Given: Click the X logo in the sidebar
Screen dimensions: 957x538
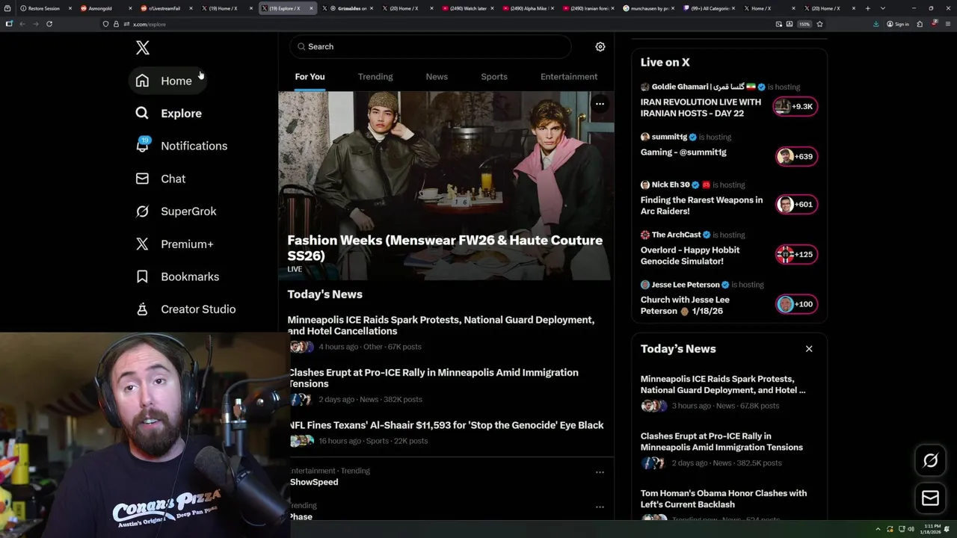Looking at the screenshot, I should pos(142,48).
